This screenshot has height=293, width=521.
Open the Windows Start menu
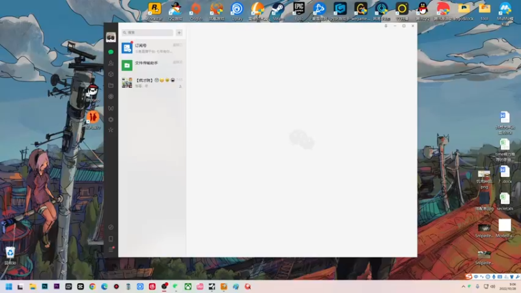point(8,286)
